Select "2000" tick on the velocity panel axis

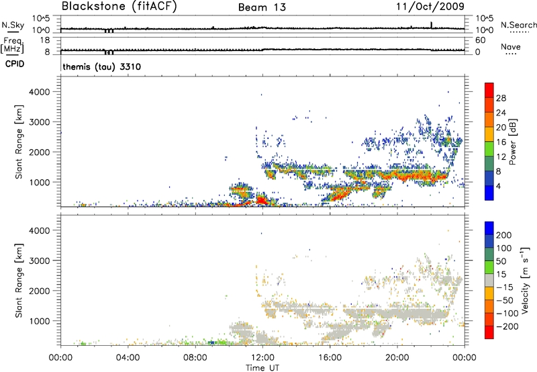click(39, 291)
